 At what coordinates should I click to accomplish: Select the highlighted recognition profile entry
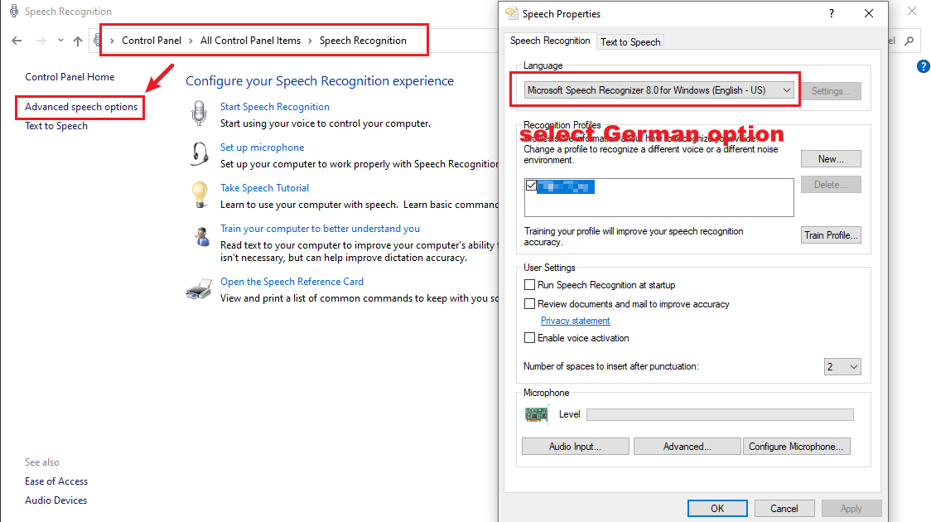click(565, 186)
